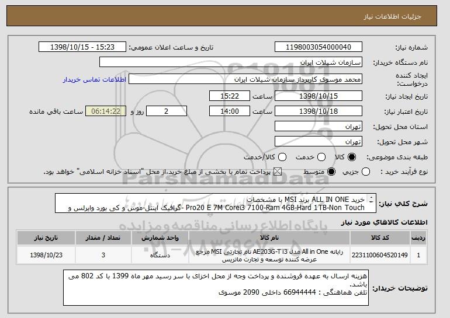
Task: Click the All in One MSI product name cell
Action: click(269, 255)
